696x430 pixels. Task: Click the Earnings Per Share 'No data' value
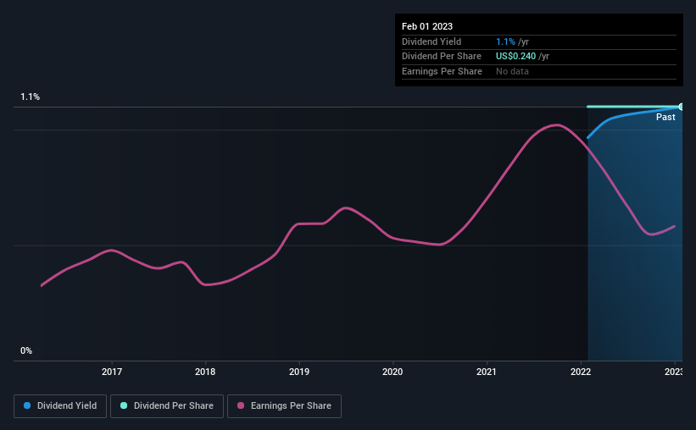[512, 71]
